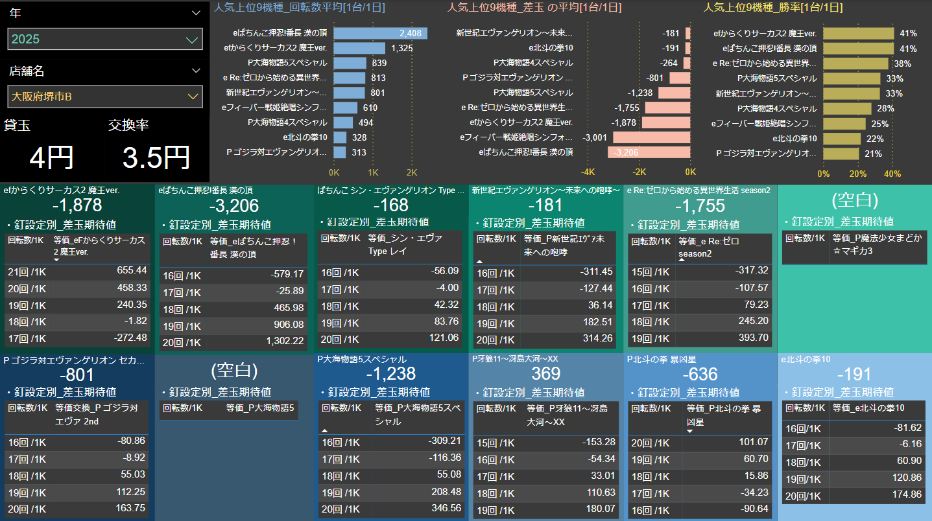Expand the 店舗名 slicer header chevron

point(196,71)
